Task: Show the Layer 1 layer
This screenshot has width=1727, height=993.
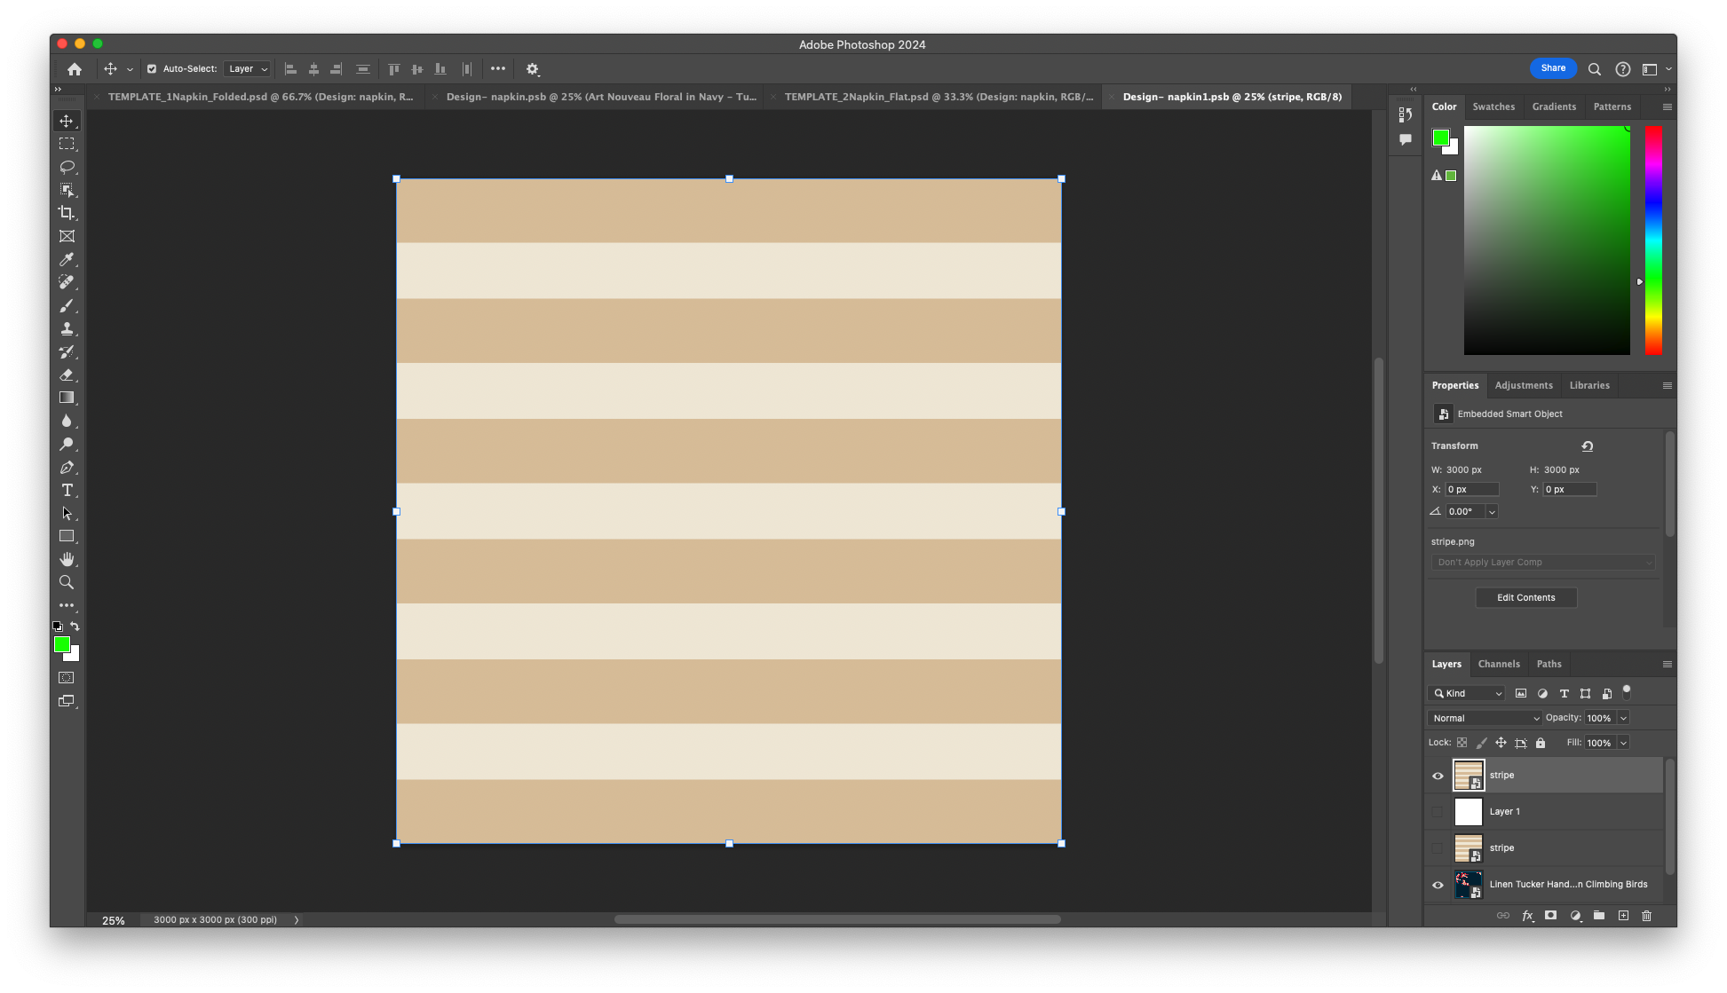Action: coord(1438,812)
